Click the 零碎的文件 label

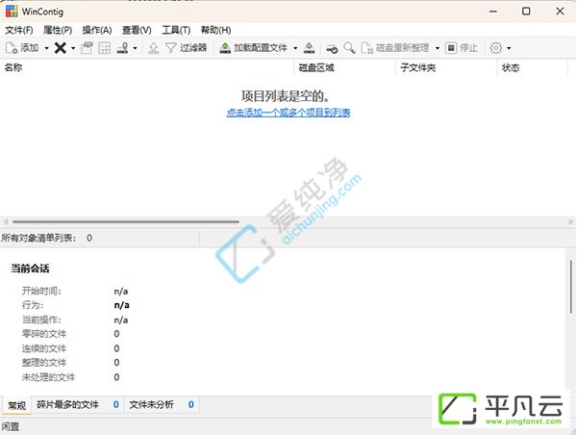[44, 334]
